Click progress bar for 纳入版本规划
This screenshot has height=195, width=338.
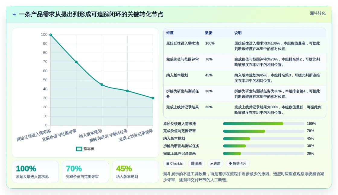pyautogui.click(x=264, y=139)
